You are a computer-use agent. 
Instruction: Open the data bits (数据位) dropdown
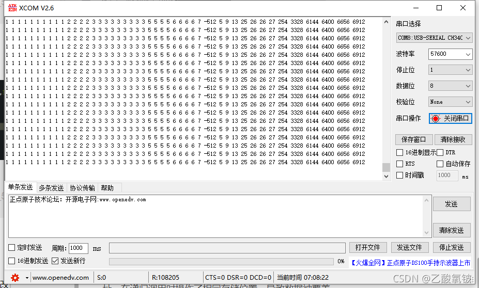tap(450, 86)
